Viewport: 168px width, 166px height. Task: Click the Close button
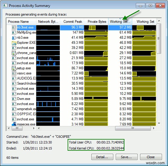[x=151, y=157]
